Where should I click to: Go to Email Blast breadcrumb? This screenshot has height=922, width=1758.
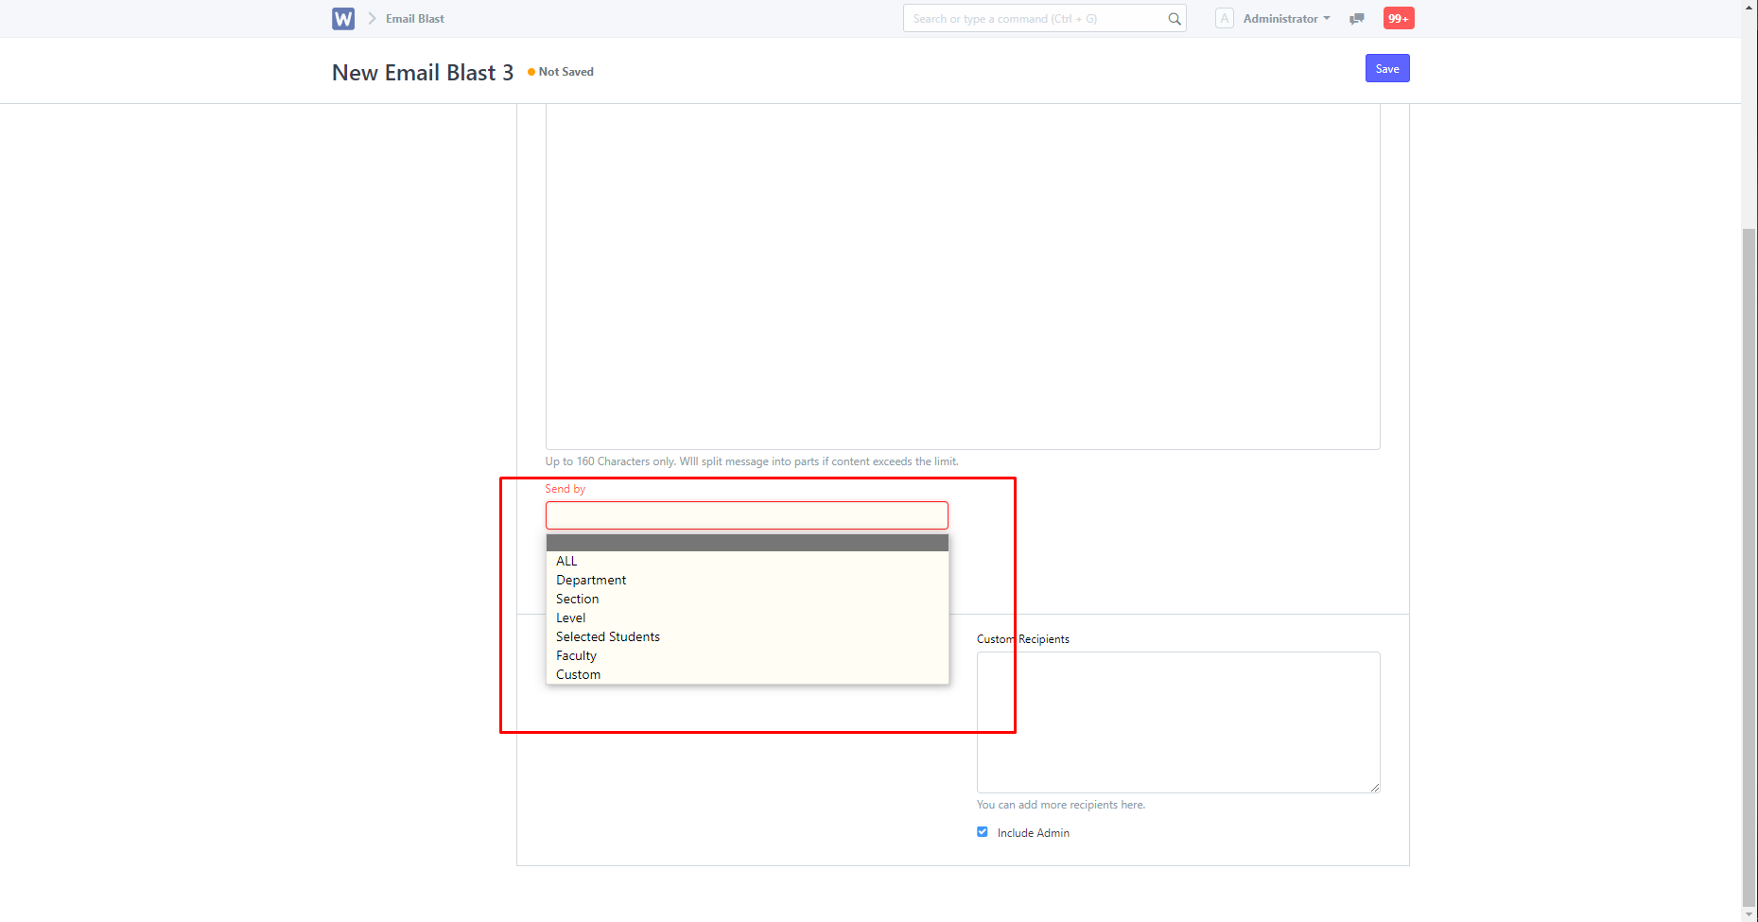414,19
